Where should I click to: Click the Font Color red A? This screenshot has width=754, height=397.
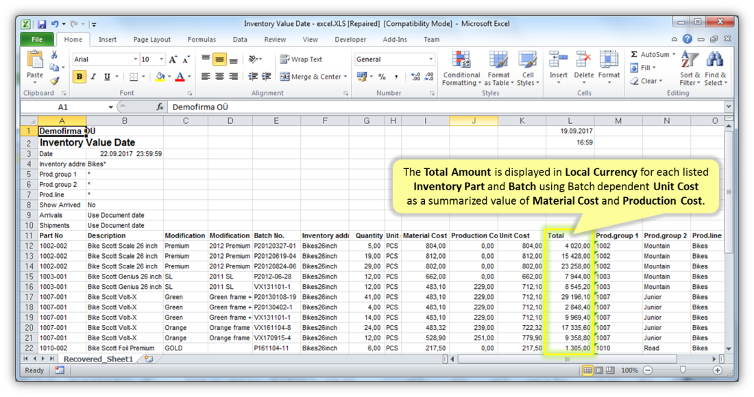pos(180,77)
